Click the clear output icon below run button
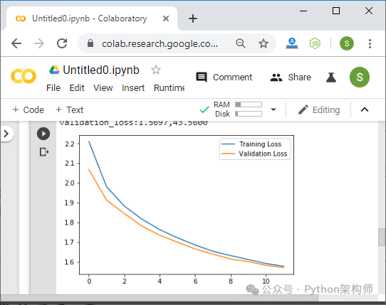The height and width of the screenshot is (305, 386). point(44,152)
